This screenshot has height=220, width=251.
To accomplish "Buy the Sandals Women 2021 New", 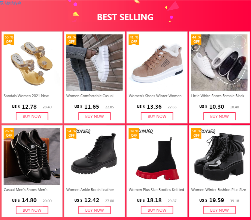I will pyautogui.click(x=32, y=116).
